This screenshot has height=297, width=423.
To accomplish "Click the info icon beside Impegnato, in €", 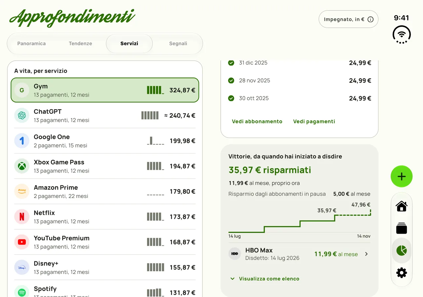I will (370, 19).
